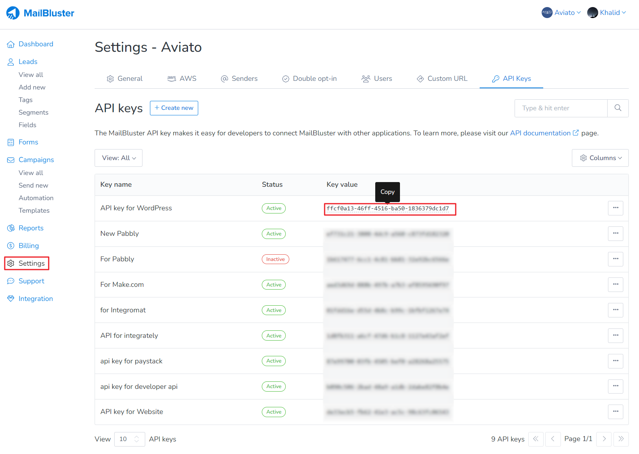Open more options for API key for WordPress
Image resolution: width=639 pixels, height=454 pixels.
pyautogui.click(x=615, y=208)
